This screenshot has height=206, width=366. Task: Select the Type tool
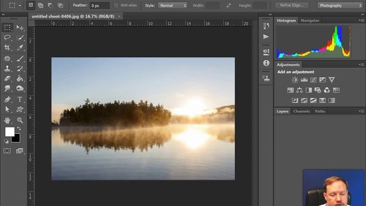[x=20, y=100]
